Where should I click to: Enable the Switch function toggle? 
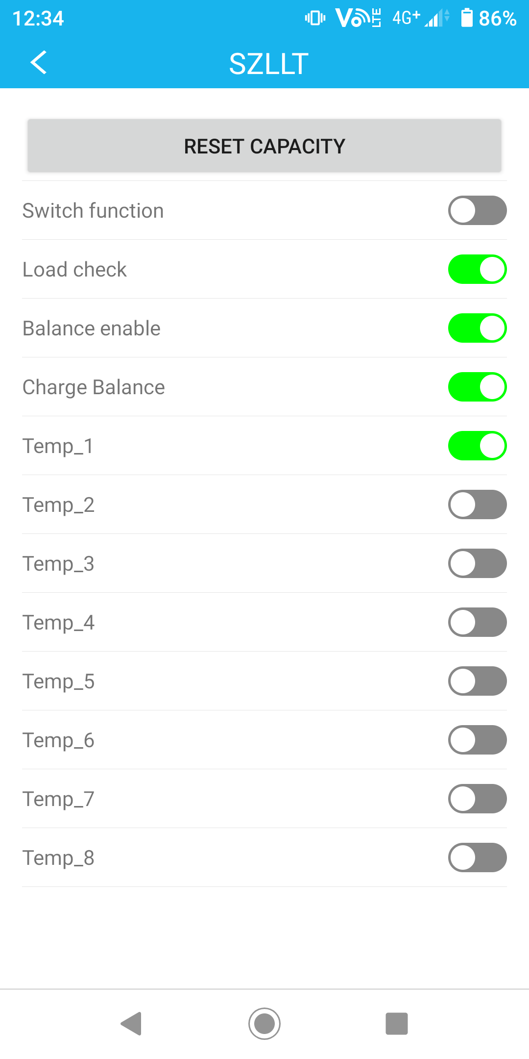click(x=477, y=210)
